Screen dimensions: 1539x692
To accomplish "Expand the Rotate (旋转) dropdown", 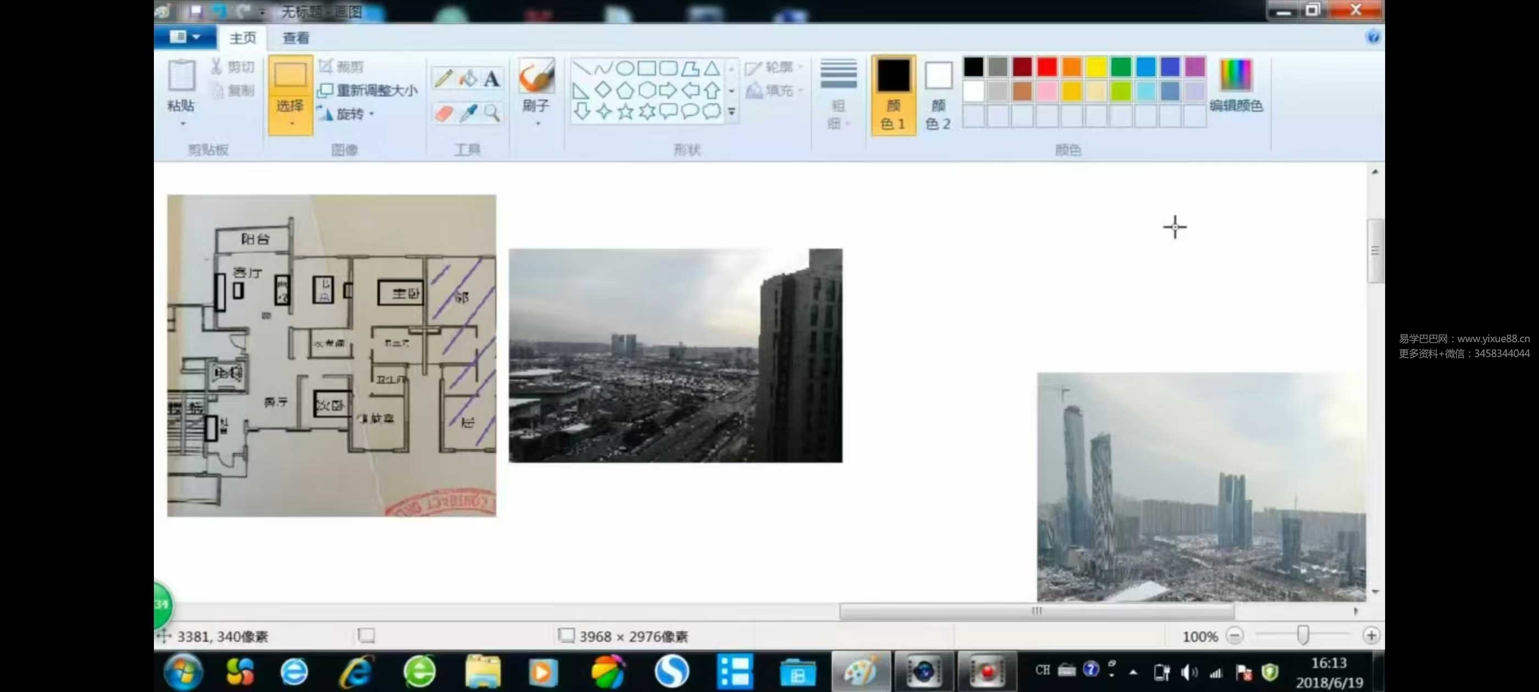I will pyautogui.click(x=350, y=114).
